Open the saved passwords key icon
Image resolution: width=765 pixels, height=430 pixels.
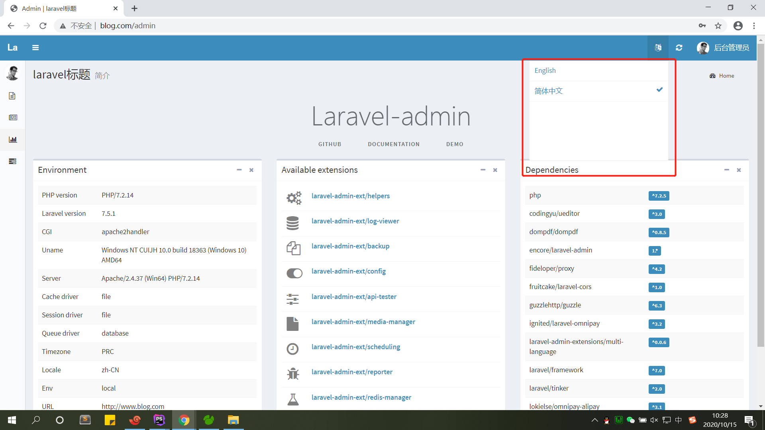(702, 26)
